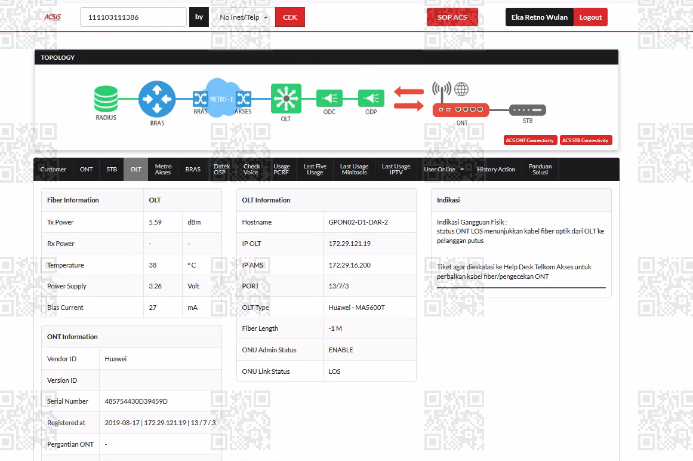Click hostname GPON02-D1-DAR-2

pos(358,222)
